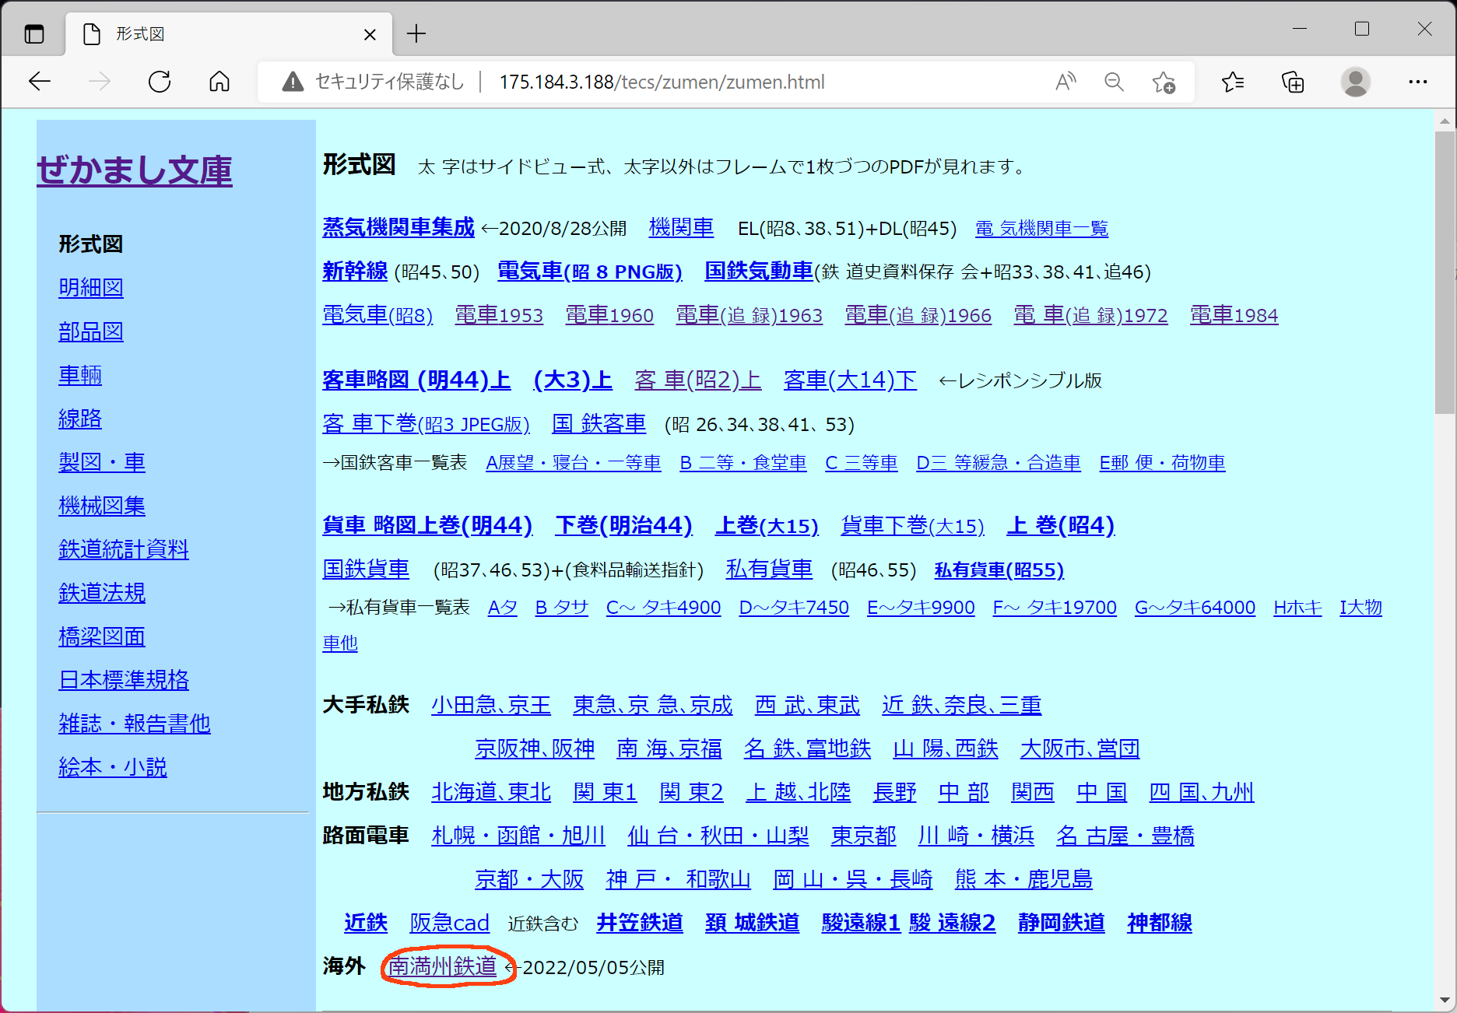Click the browser Back arrow

point(40,82)
